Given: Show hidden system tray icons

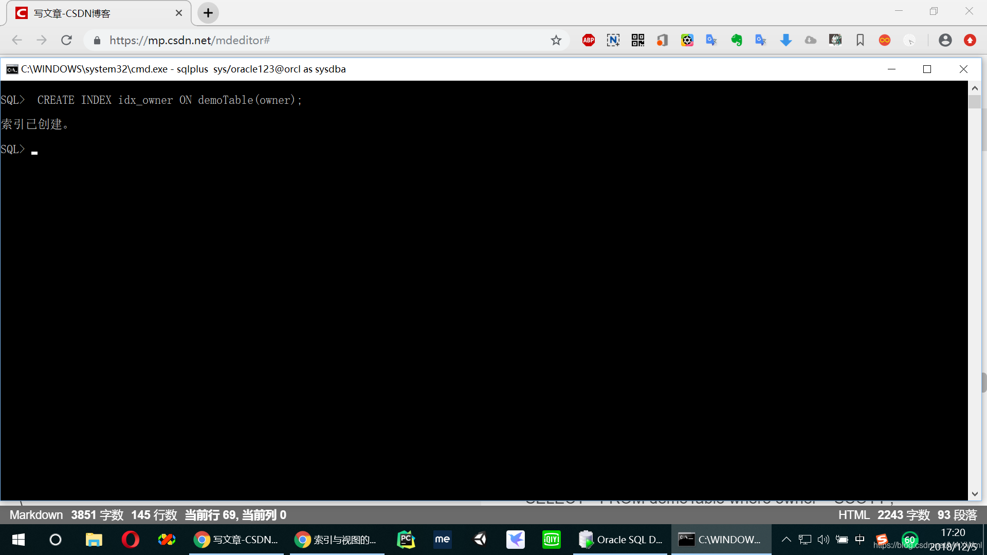Looking at the screenshot, I should click(786, 540).
